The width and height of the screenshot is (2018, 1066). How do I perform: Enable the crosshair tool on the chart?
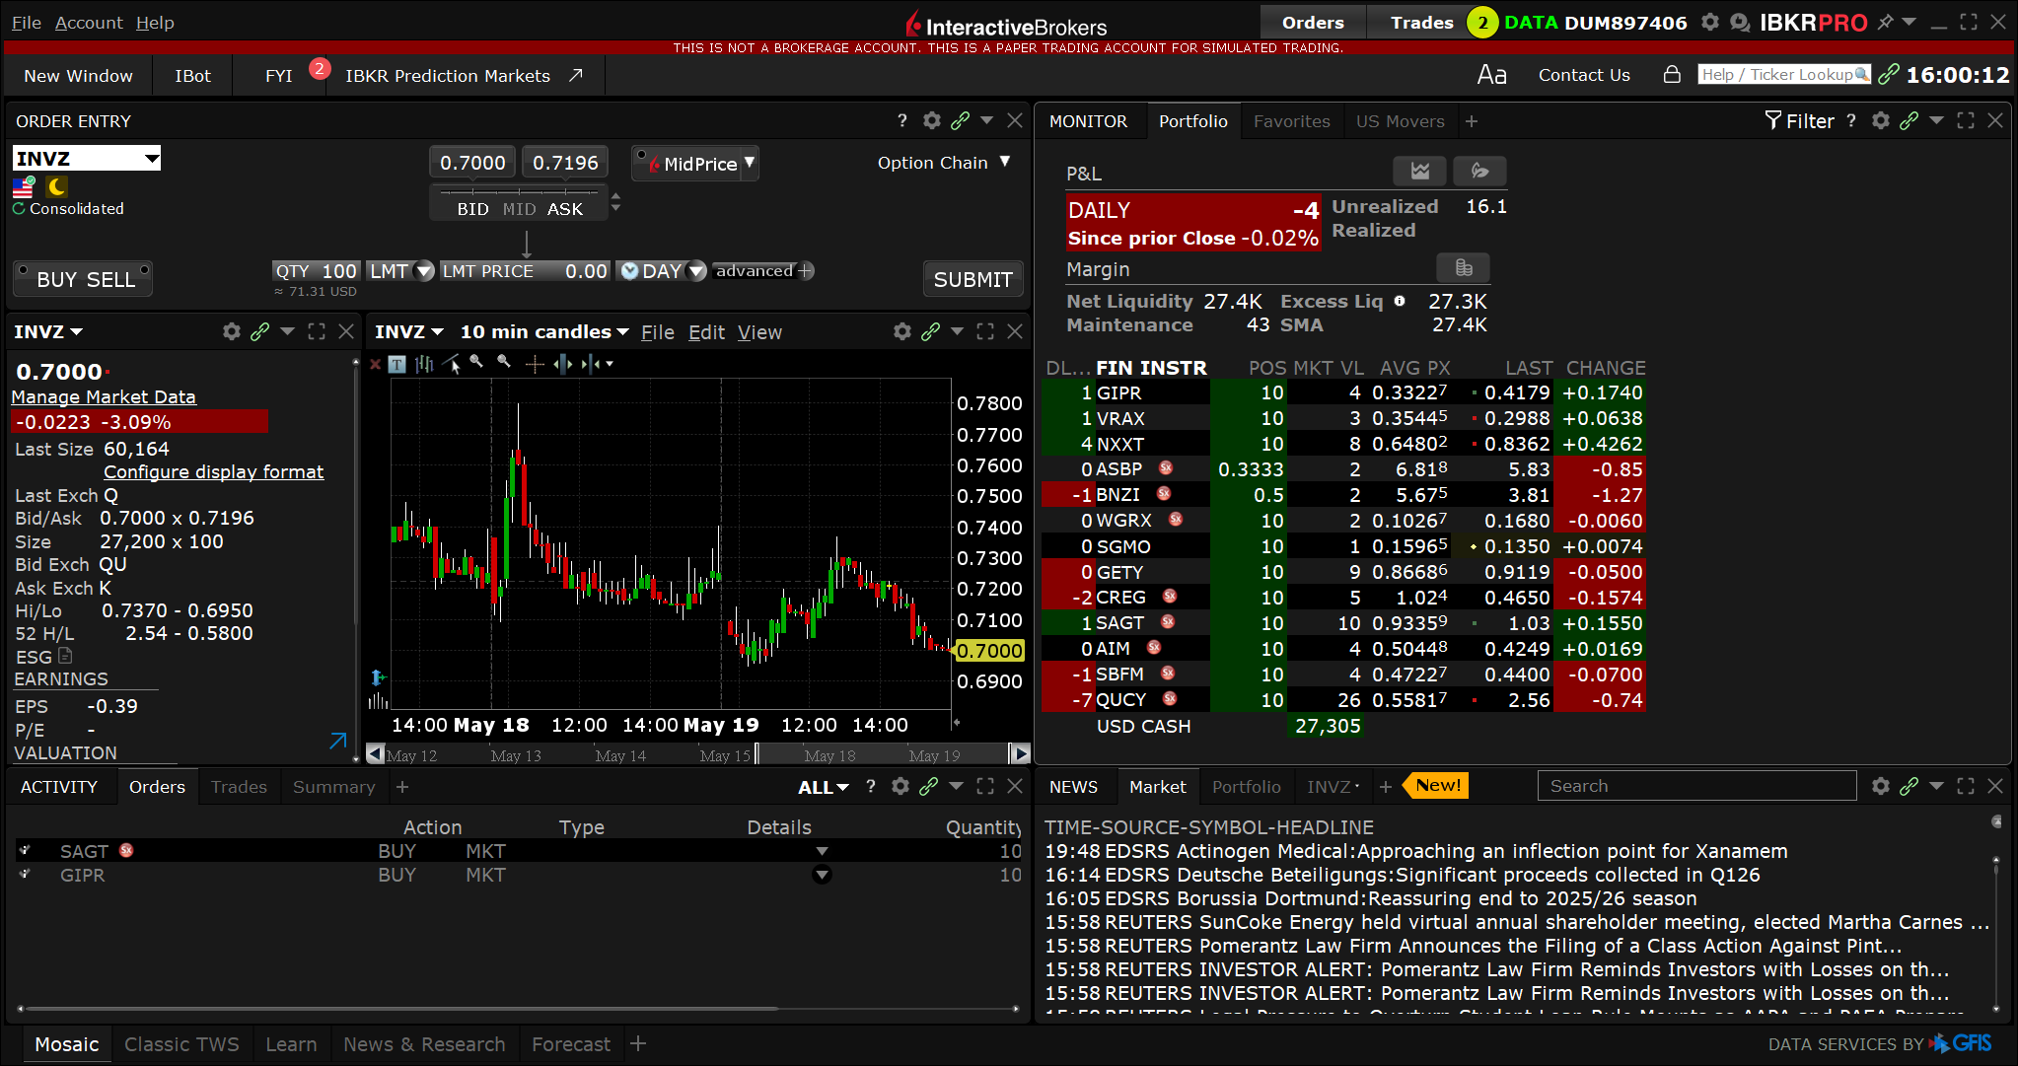coord(535,364)
